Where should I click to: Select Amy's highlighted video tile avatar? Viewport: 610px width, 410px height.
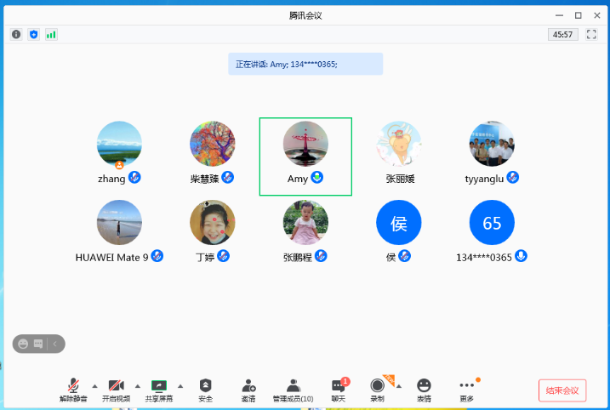305,144
